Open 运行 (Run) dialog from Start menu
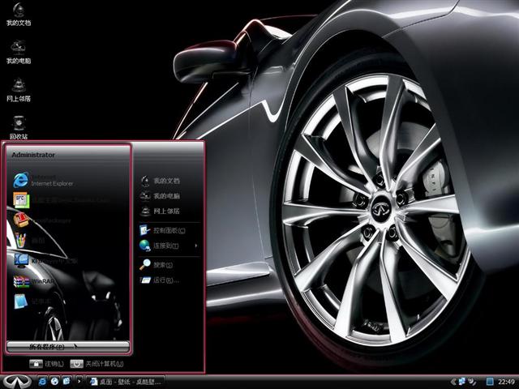 pyautogui.click(x=162, y=280)
